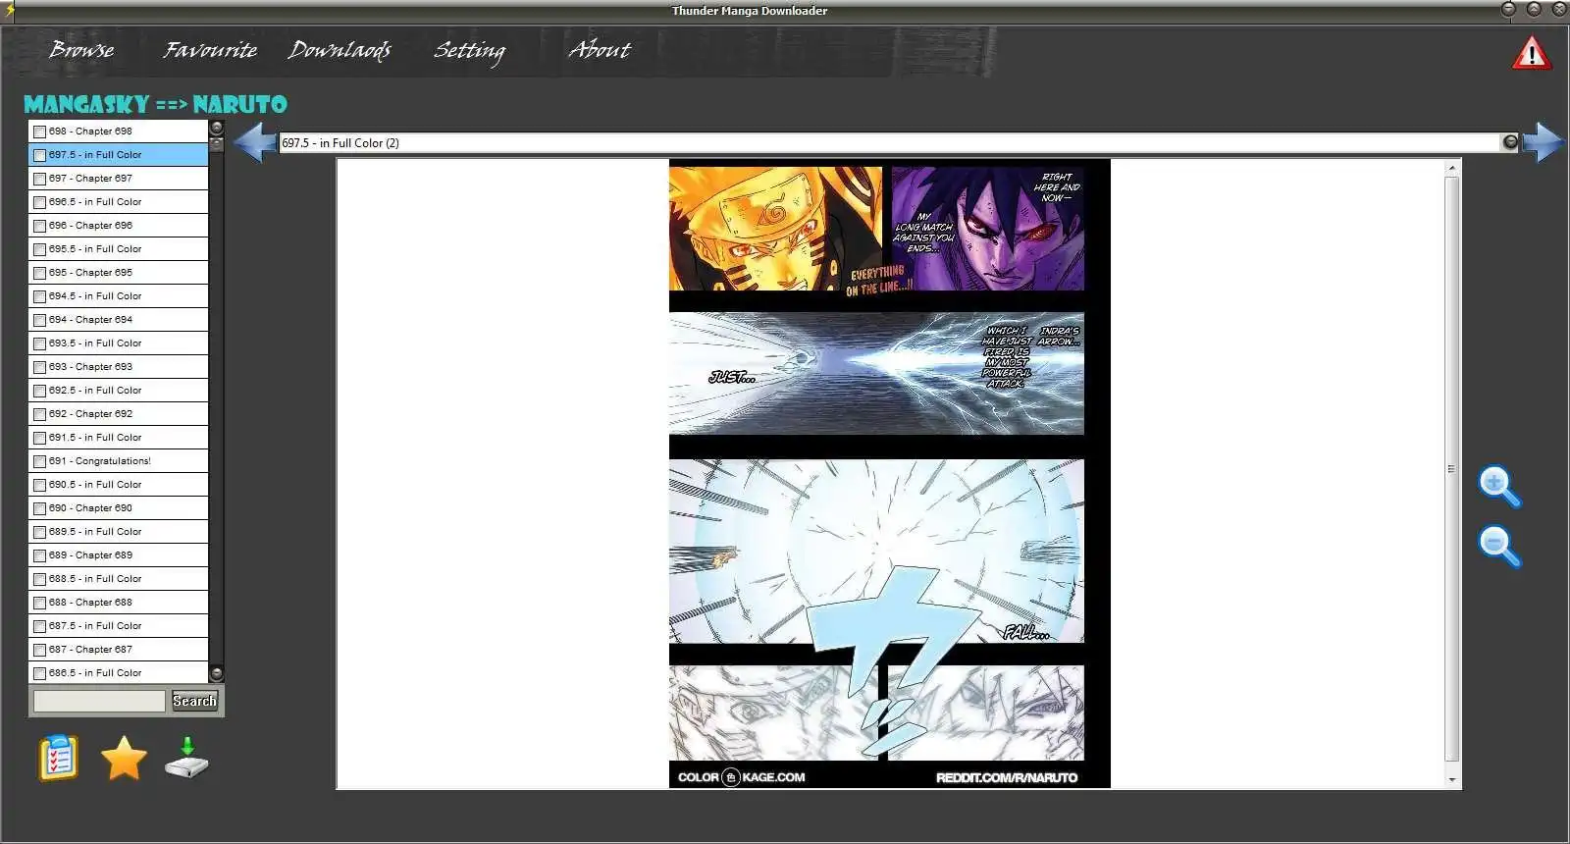This screenshot has height=844, width=1570.
Task: Open the About tab
Action: point(600,49)
